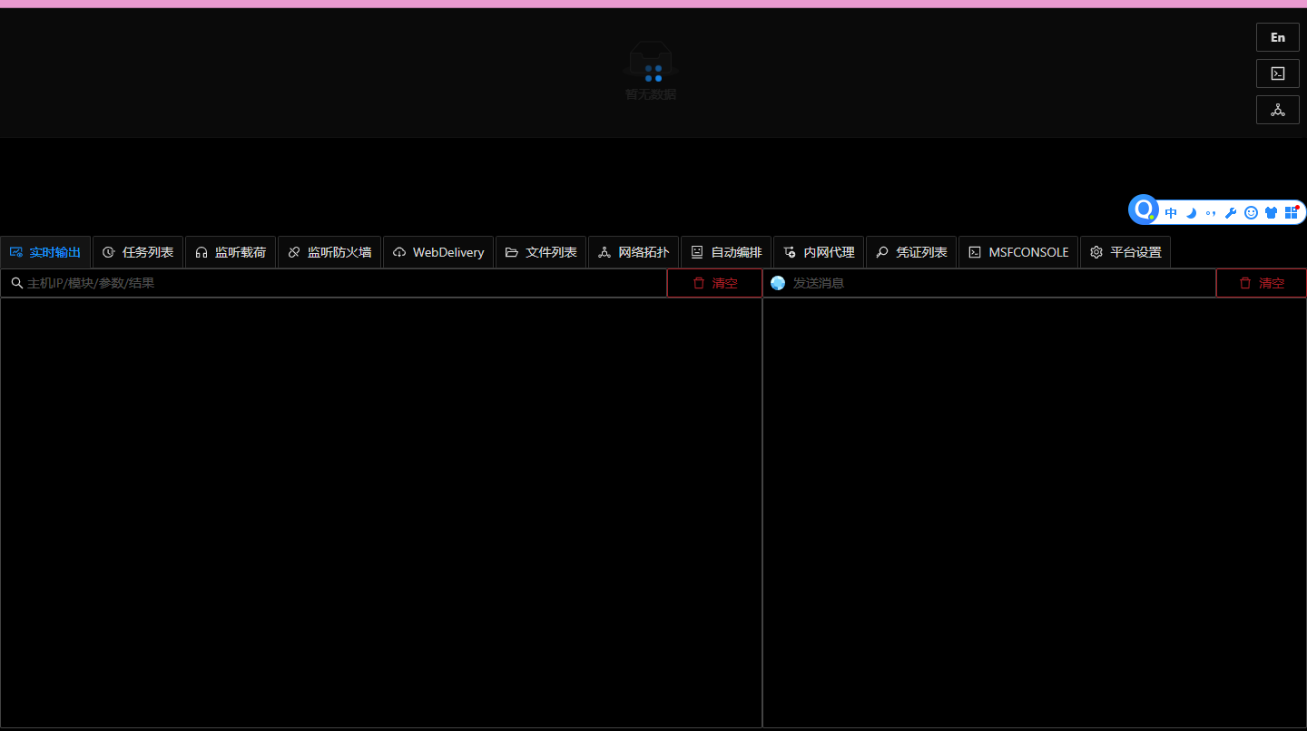Viewport: 1307px width, 731px height.
Task: Switch language using the En sidebar button
Action: pos(1277,37)
